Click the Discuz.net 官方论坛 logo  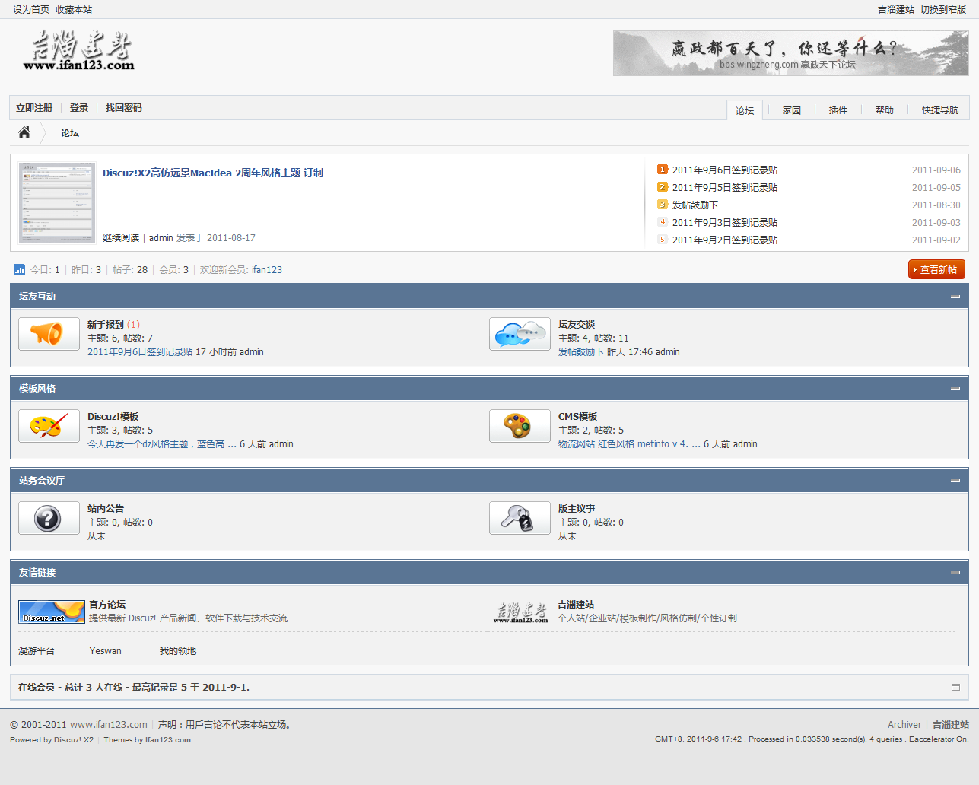coord(51,612)
